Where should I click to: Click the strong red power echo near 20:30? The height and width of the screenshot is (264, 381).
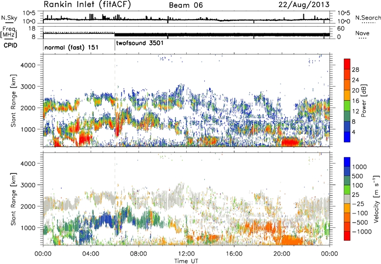291,142
